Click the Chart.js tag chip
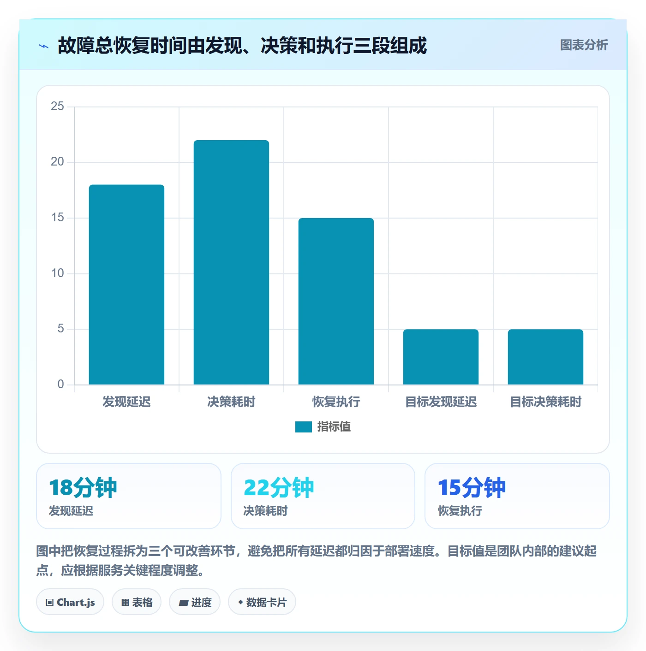The width and height of the screenshot is (646, 651). (x=70, y=602)
